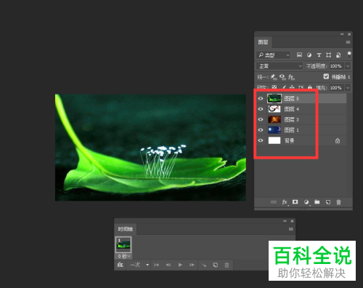363x288 pixels.
Task: Click the fill 100% value field
Action: click(337, 87)
